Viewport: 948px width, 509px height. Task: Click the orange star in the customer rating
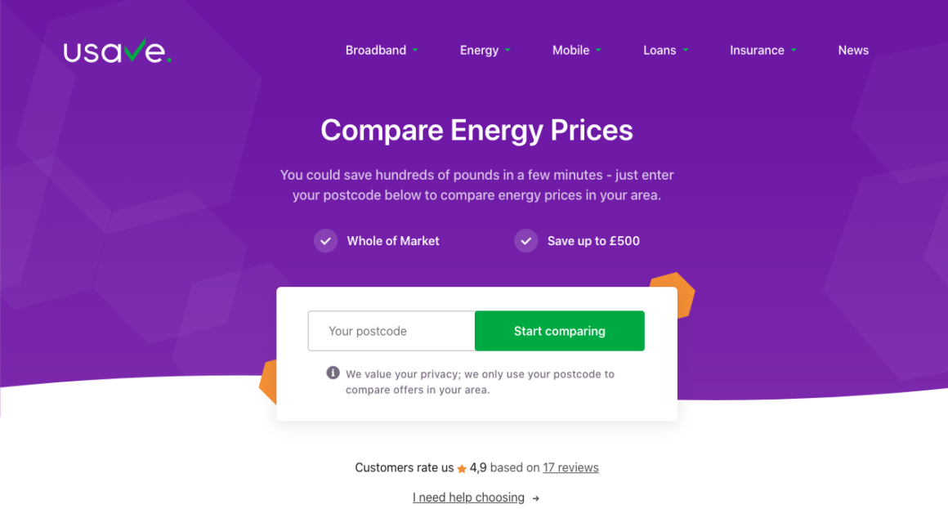tap(462, 467)
